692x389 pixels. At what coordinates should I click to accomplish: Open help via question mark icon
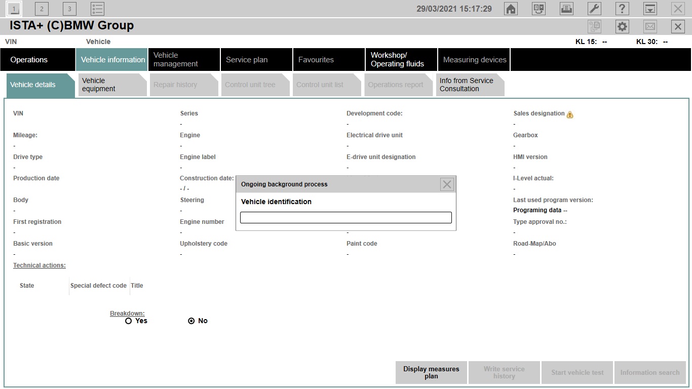622,9
